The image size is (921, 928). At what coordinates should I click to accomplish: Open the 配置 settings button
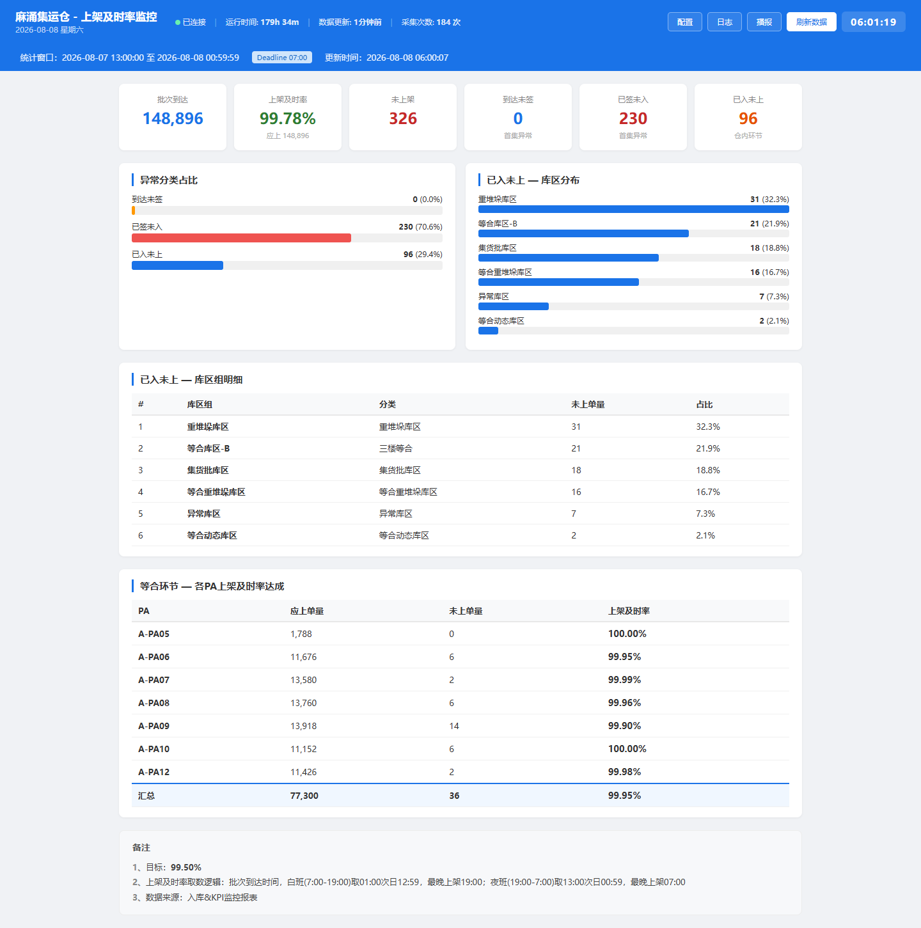click(685, 22)
